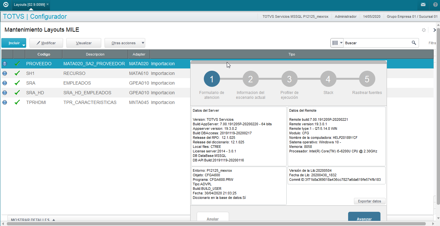Image resolution: width=440 pixels, height=226 pixels.
Task: Close the Layouts [02.9.0099] tab
Action: click(48, 5)
